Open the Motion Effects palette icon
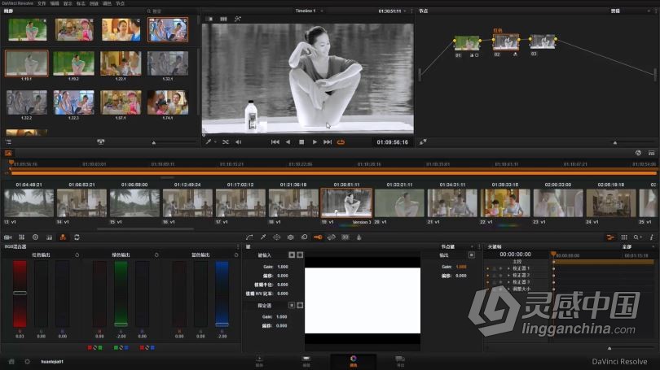 [77, 237]
